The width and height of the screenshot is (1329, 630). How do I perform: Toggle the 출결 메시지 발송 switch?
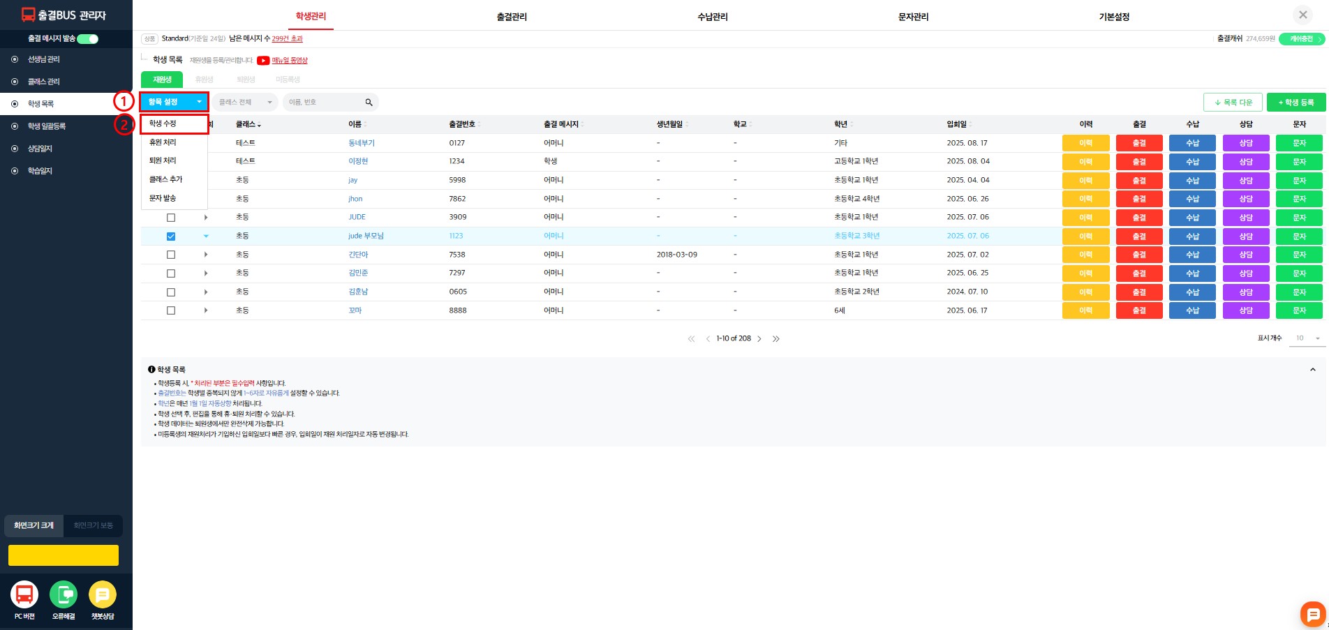(88, 39)
